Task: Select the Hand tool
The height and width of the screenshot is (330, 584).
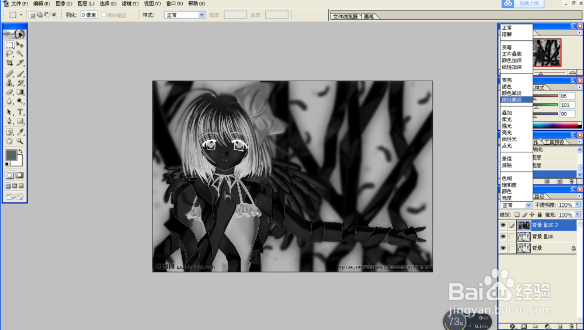Action: [x=10, y=141]
